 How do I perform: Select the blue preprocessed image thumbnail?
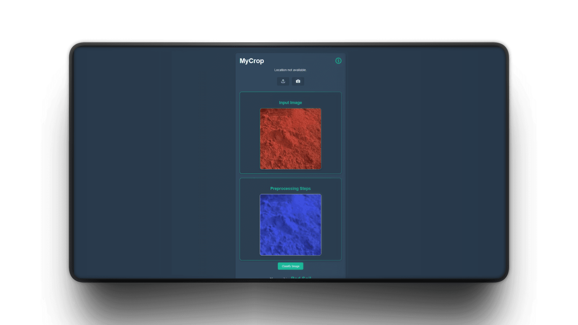pyautogui.click(x=291, y=225)
